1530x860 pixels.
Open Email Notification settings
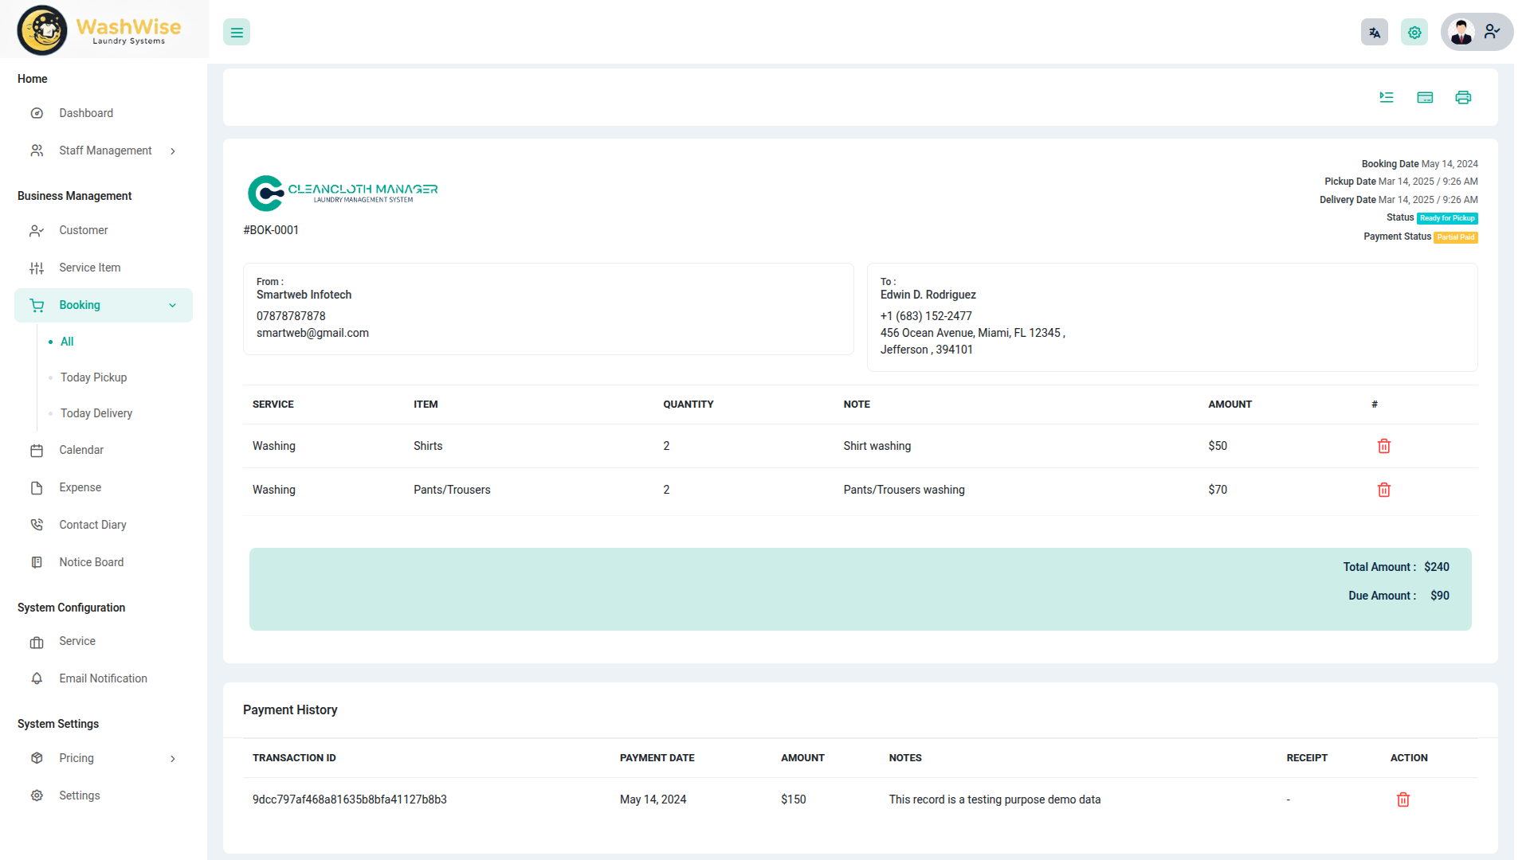(x=103, y=678)
